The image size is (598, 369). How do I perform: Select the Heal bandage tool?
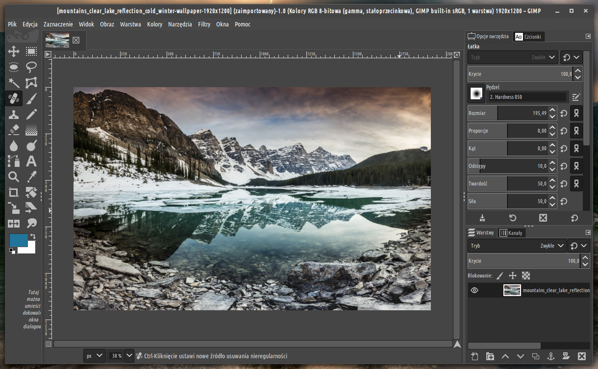[14, 98]
